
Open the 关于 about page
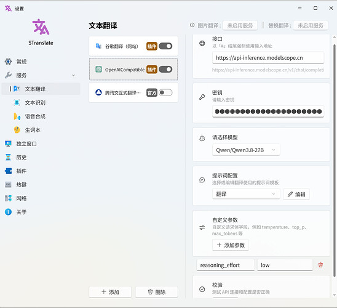41,212
